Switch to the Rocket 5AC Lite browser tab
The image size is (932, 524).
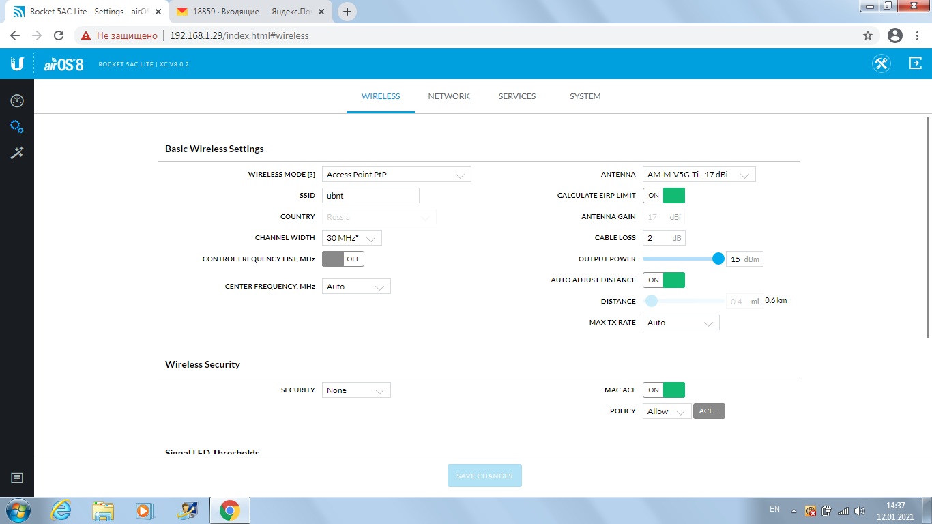coord(87,12)
